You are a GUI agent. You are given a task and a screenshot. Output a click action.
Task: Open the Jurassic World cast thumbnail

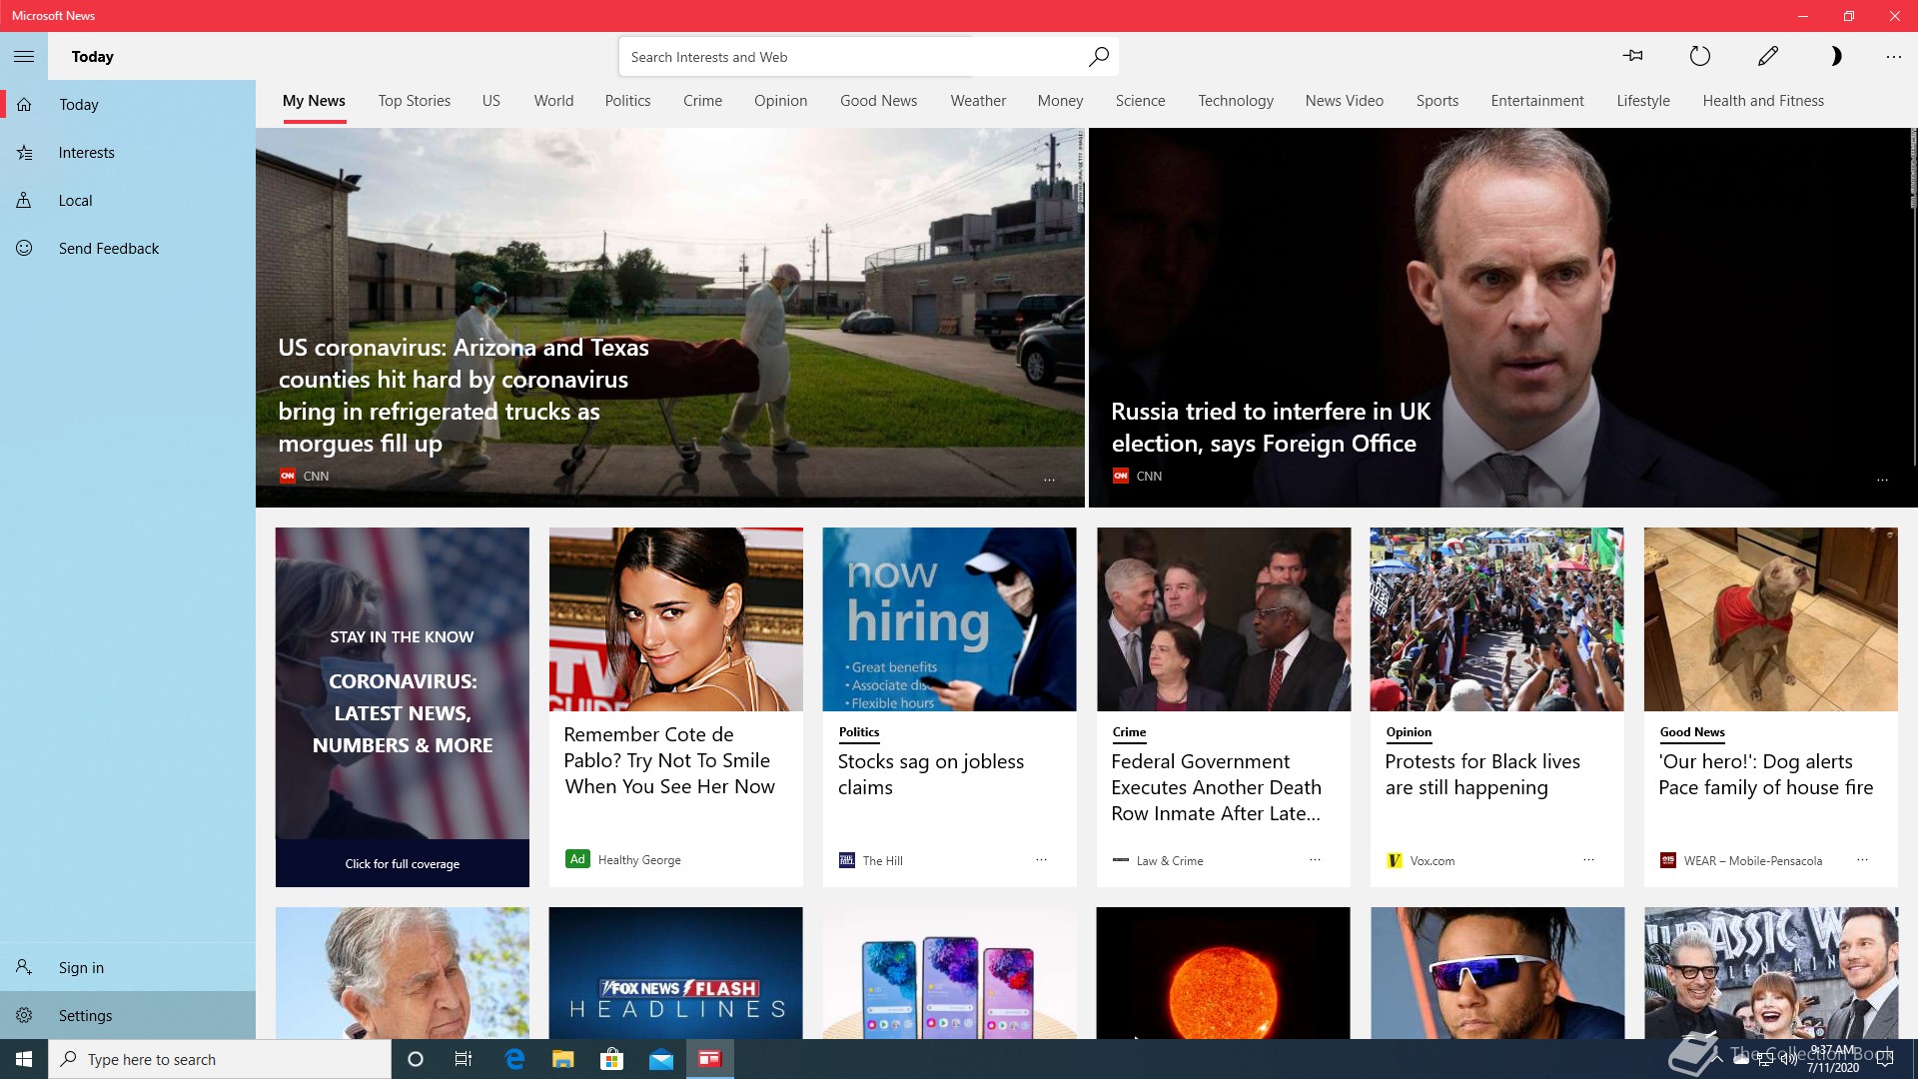1771,973
